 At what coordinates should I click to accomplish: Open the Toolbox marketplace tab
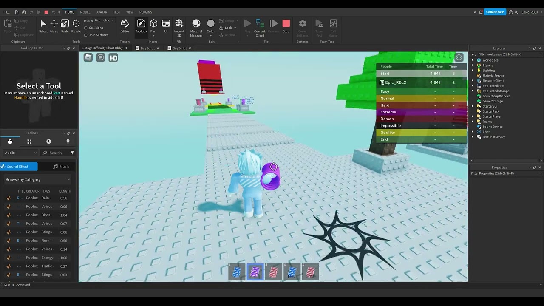pos(10,142)
